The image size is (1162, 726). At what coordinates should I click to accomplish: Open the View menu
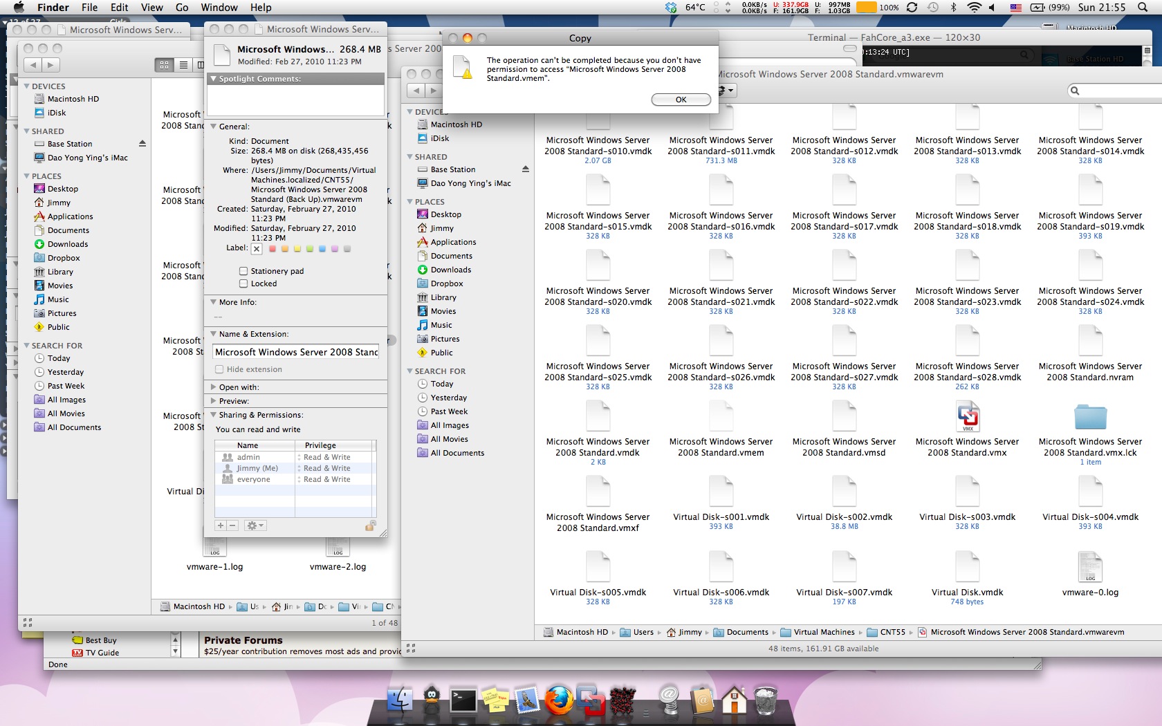[x=151, y=8]
